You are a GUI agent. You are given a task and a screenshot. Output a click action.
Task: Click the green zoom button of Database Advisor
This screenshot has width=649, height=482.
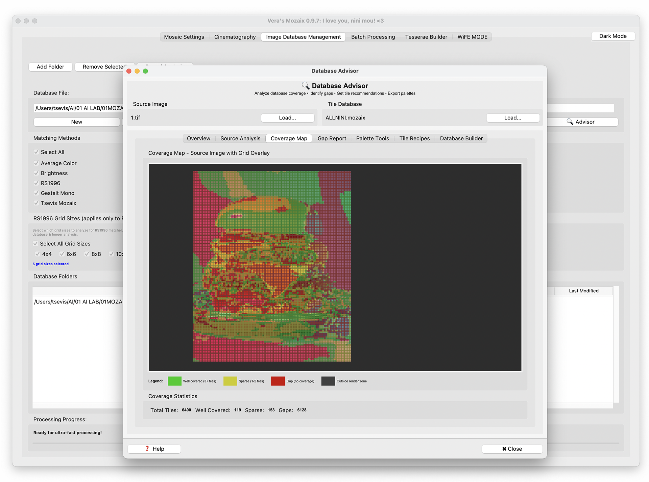145,71
